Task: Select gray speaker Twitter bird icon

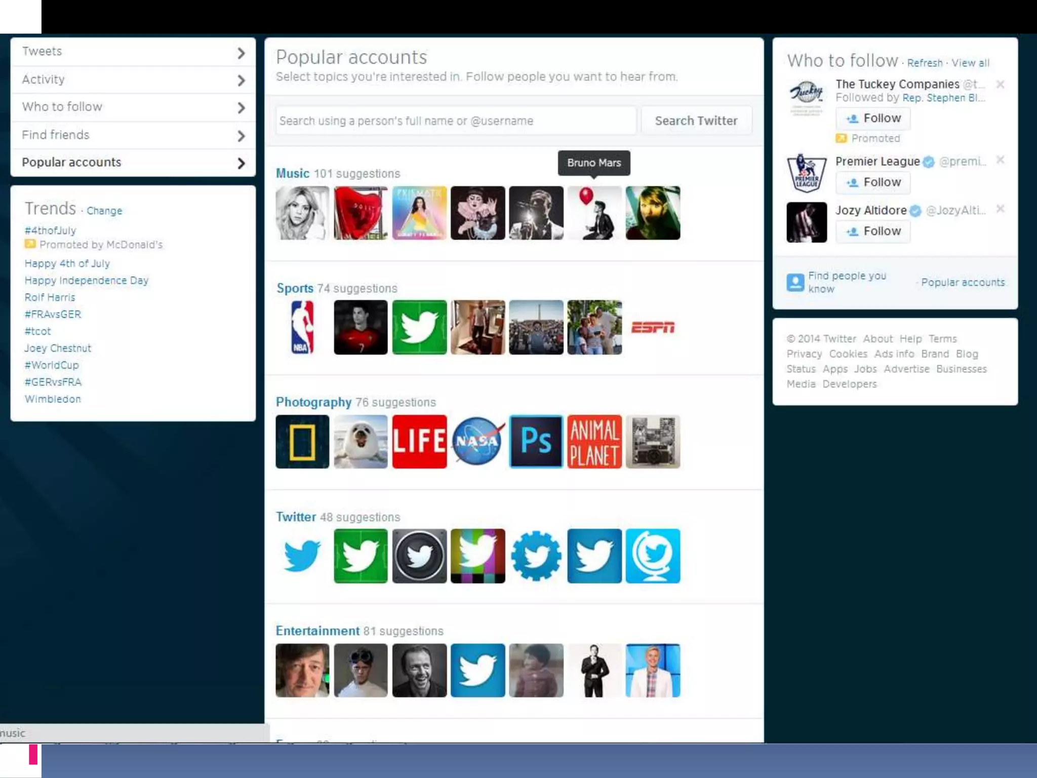Action: click(x=419, y=556)
